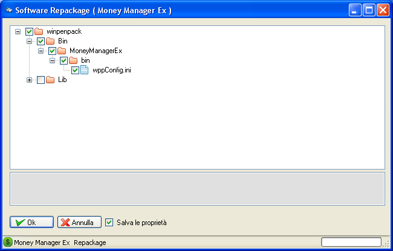Uncheck the wppConfig.ini checkbox
Viewport: 393px width, 251px height.
(75, 70)
